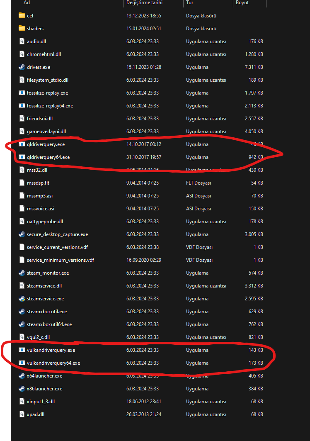Click the cef folder icon
Viewport: 310px width, 441px height.
22,15
